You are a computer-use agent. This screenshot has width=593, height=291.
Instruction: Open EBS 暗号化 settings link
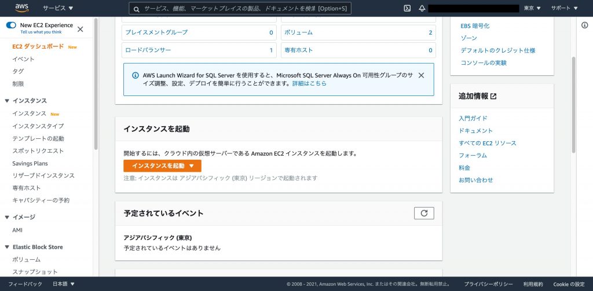click(475, 26)
